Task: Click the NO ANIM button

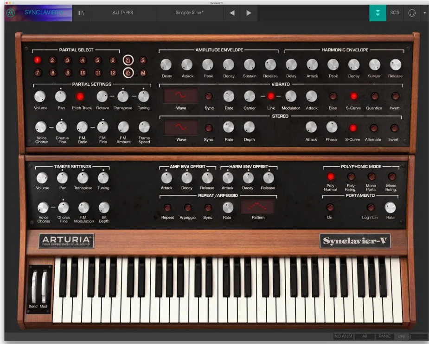Action: 343,336
